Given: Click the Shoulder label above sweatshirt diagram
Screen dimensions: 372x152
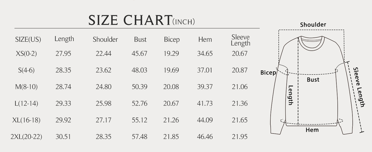Looking at the screenshot, I should [x=313, y=25].
